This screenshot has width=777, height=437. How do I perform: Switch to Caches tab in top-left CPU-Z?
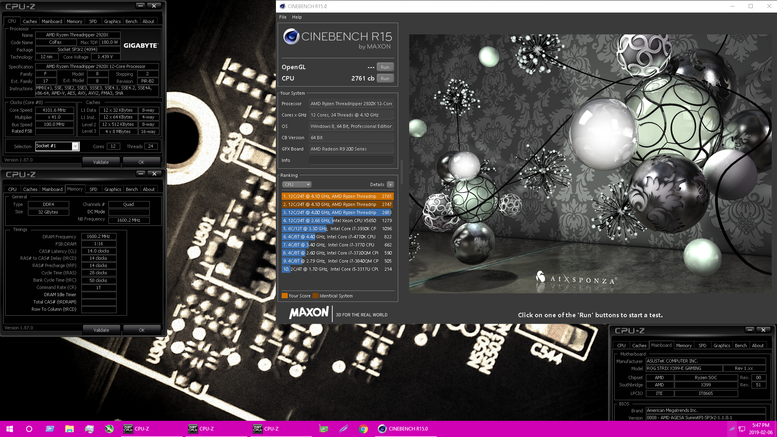click(x=30, y=21)
